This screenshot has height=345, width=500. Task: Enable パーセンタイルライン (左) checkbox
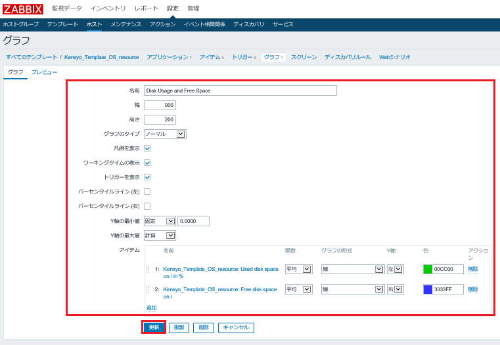[147, 192]
